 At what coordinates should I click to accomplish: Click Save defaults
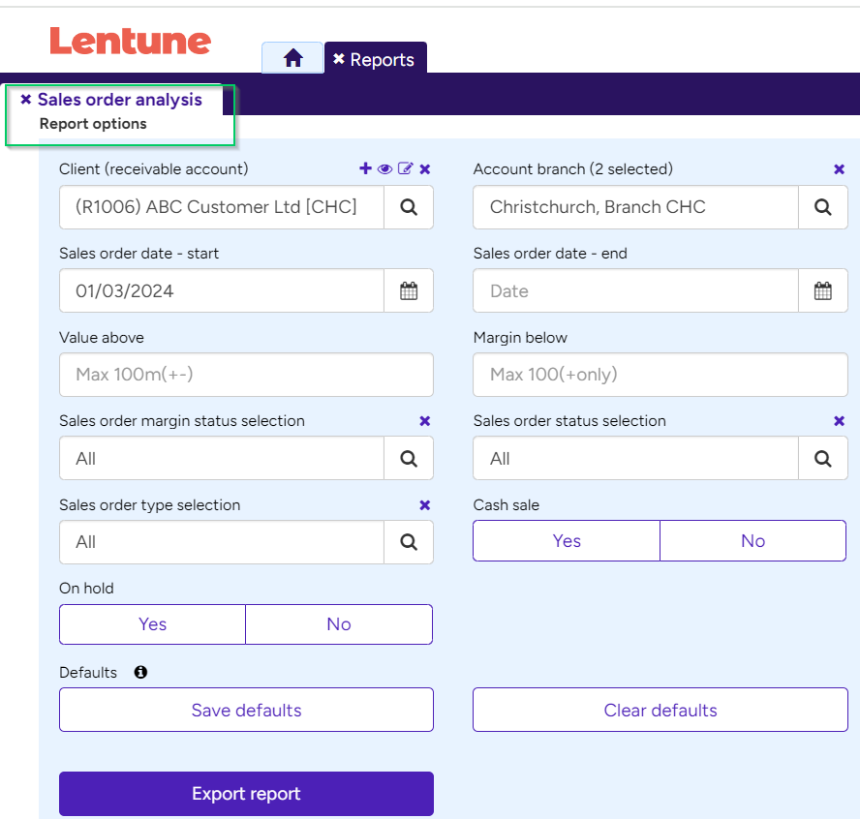pos(246,710)
